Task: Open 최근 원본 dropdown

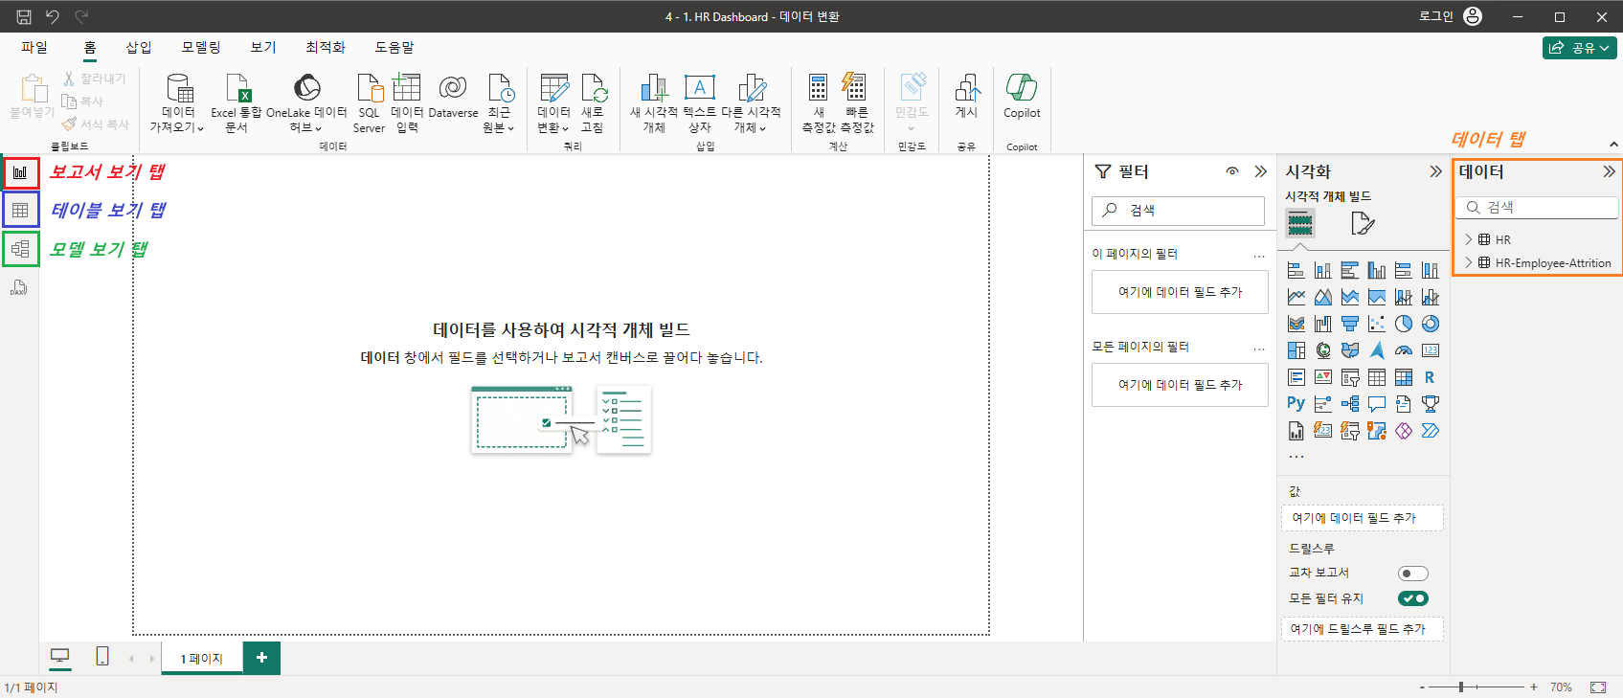Action: [499, 103]
